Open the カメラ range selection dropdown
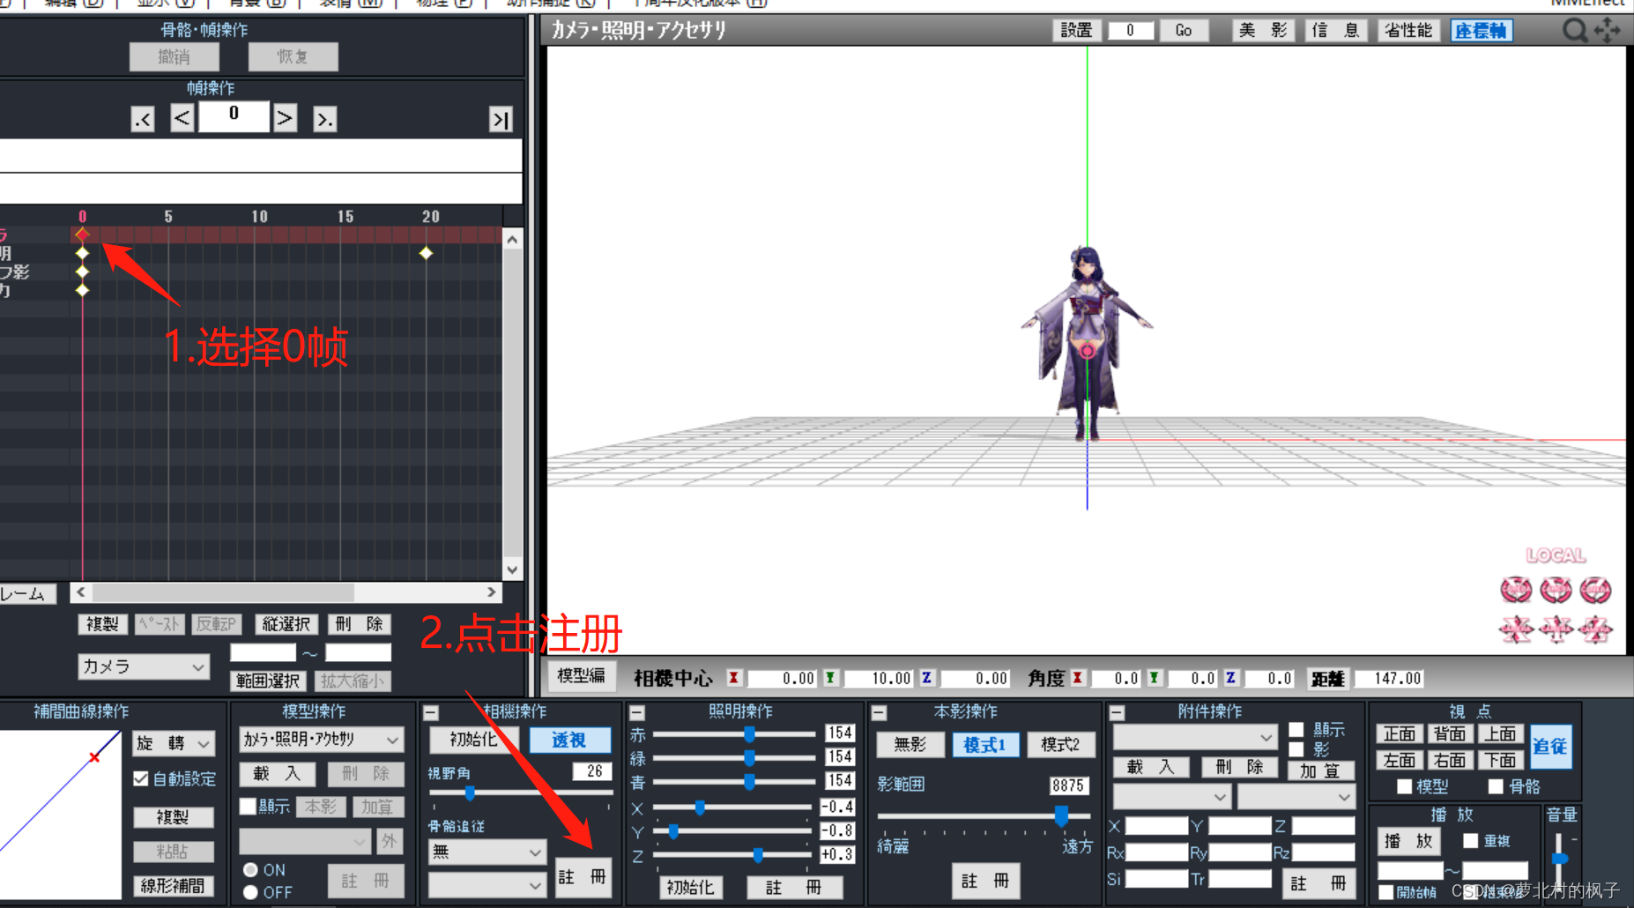 [143, 666]
